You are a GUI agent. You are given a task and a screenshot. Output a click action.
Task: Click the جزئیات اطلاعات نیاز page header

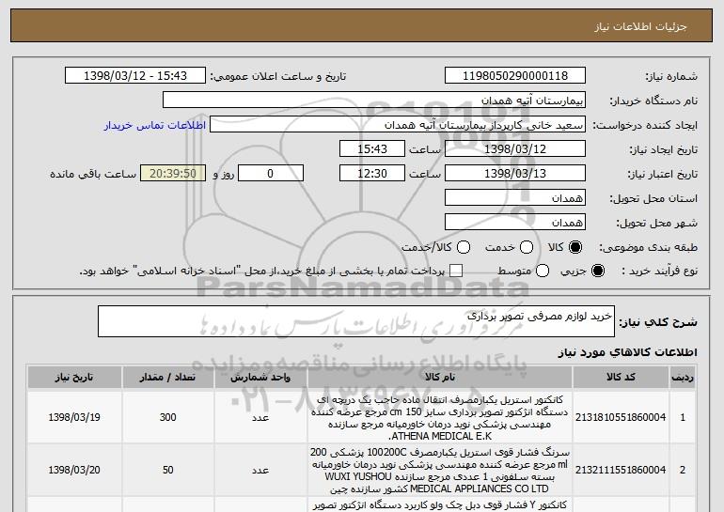(640, 26)
